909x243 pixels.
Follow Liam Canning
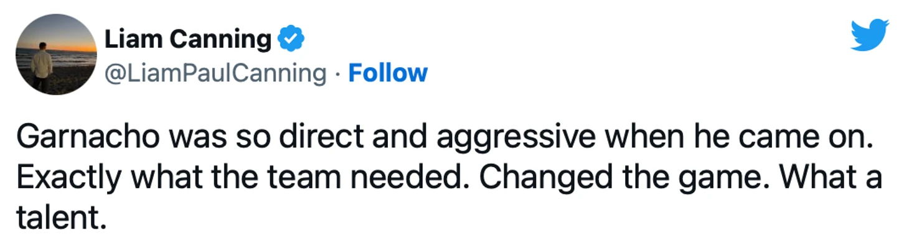(388, 73)
